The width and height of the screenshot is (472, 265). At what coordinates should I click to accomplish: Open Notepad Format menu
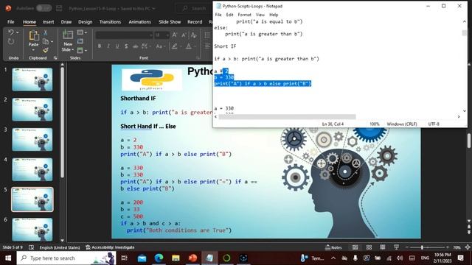tap(244, 15)
